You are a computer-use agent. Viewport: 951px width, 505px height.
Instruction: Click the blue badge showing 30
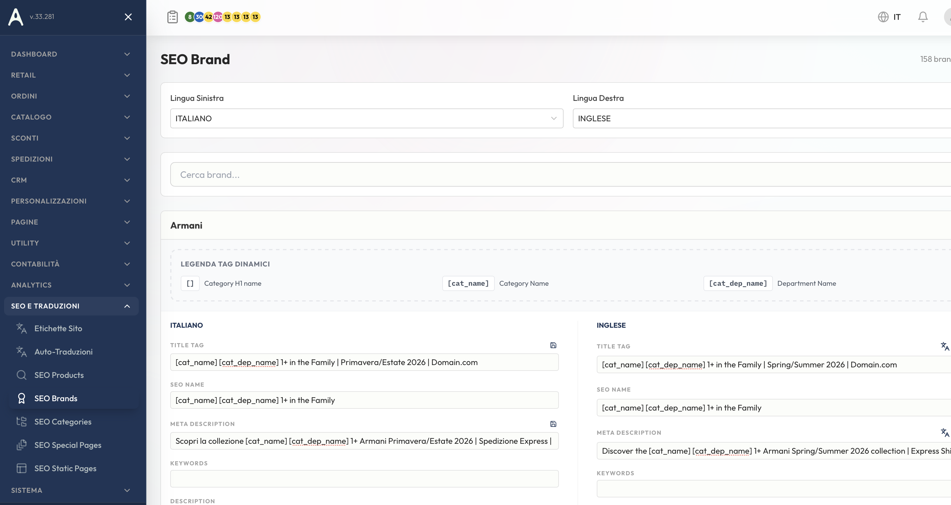click(199, 17)
